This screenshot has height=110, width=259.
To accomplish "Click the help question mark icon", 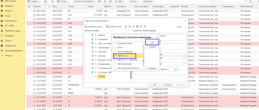I will click(x=145, y=26).
